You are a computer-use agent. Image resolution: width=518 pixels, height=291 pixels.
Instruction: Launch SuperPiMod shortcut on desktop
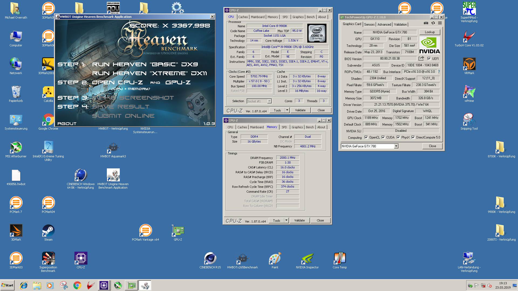(469, 12)
